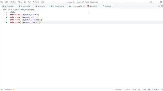The width and height of the screenshot is (163, 91).
Task: Minimize the Visual Studio Code window
Action: (x=156, y=2)
